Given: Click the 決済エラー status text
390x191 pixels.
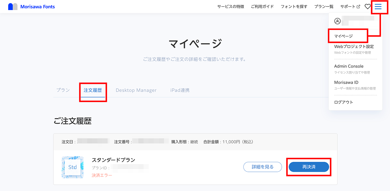Looking at the screenshot, I should 102,175.
